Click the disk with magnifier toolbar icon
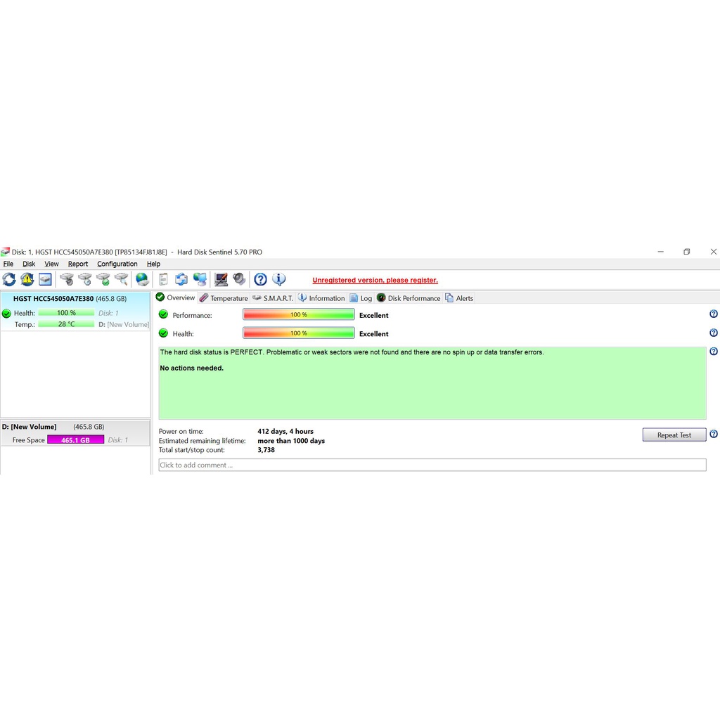720x720 pixels. 122,280
